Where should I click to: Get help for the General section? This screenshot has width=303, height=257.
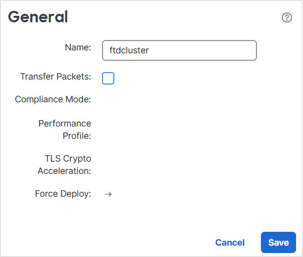point(287,18)
